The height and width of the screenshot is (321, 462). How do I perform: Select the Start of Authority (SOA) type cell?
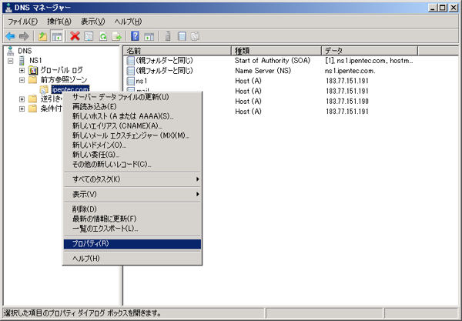tap(273, 61)
